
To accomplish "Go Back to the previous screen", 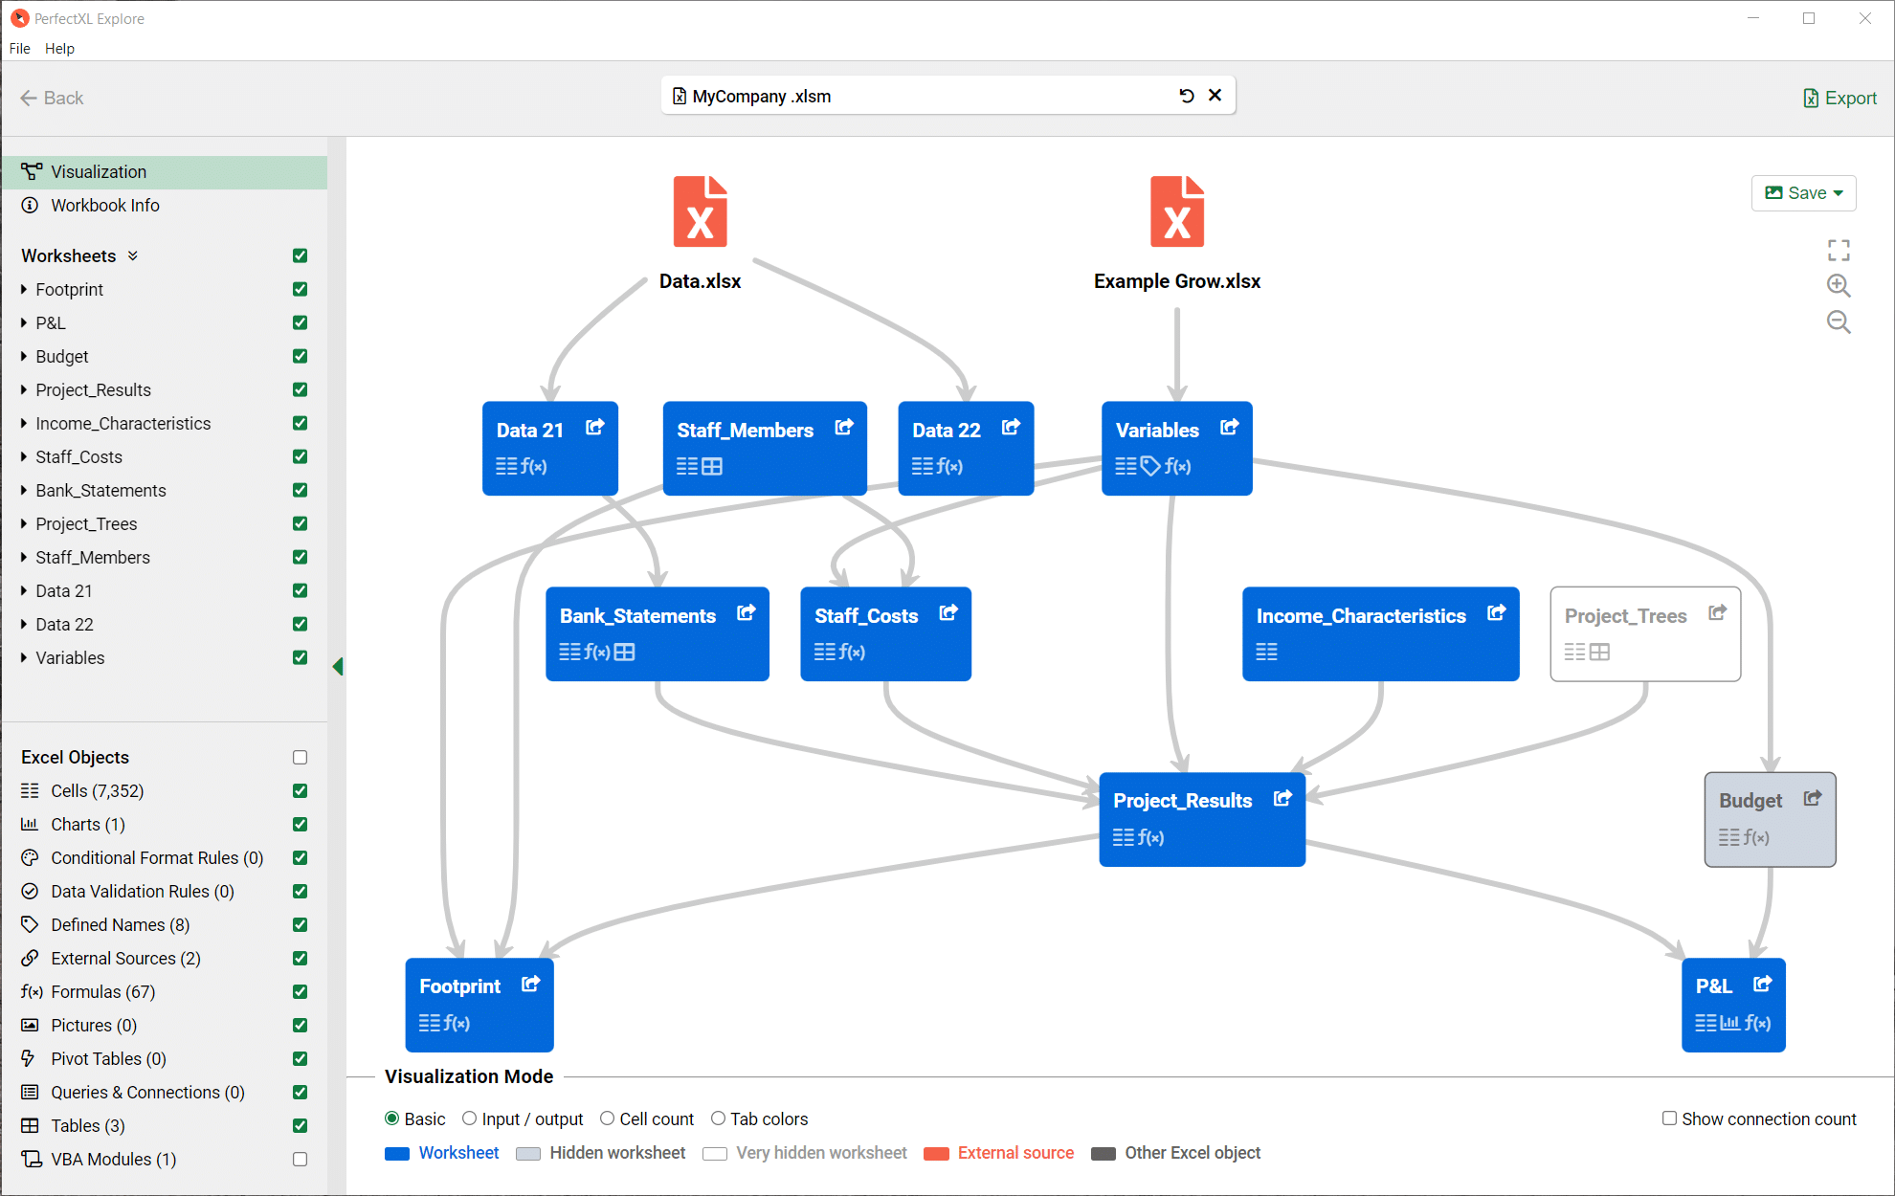I will 52,98.
